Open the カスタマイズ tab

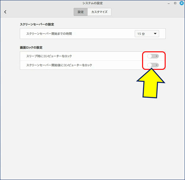[x=99, y=12]
